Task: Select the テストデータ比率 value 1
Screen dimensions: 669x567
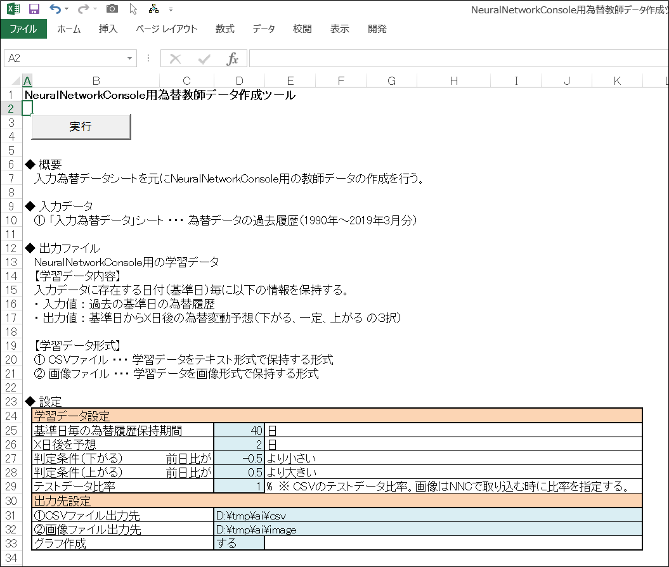Action: [239, 486]
